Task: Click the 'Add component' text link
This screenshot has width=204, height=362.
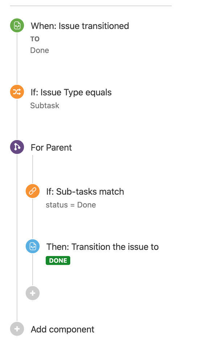Action: 62,329
